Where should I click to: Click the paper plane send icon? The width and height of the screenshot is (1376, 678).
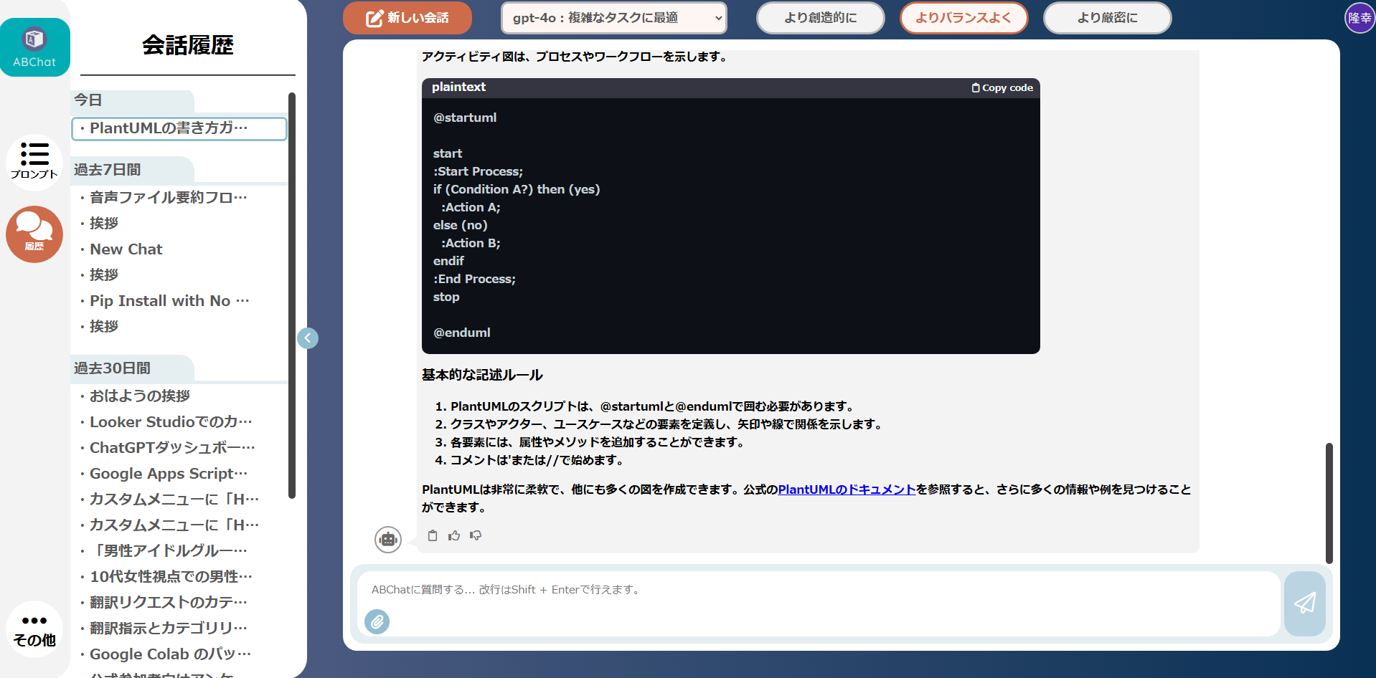click(x=1304, y=603)
